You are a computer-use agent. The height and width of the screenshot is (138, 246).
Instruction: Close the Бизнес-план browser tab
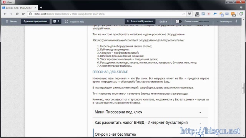click(x=35, y=8)
